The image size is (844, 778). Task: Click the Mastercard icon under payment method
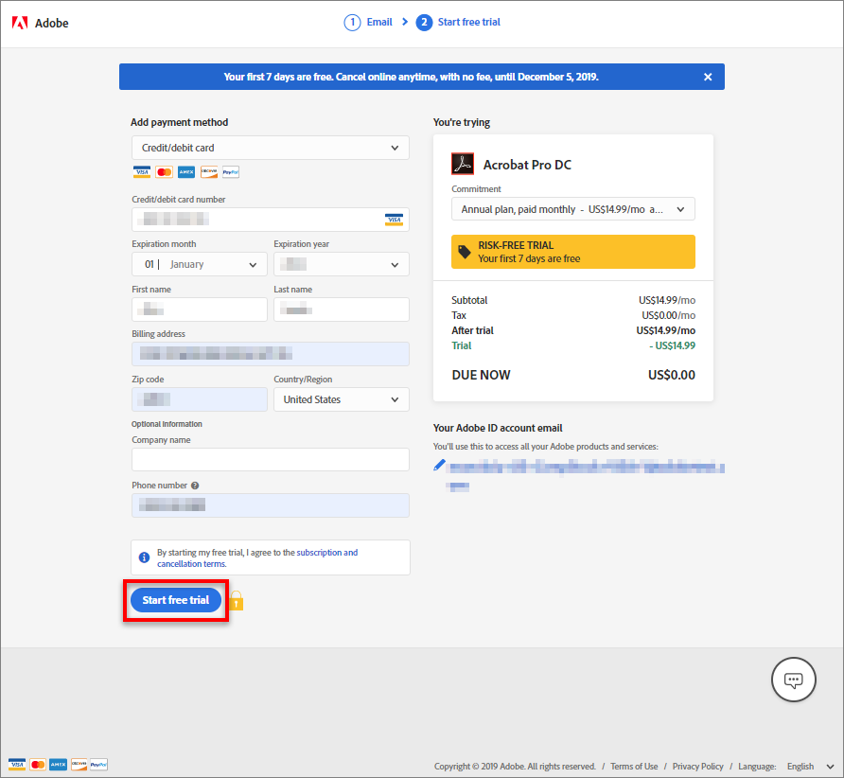[x=164, y=172]
